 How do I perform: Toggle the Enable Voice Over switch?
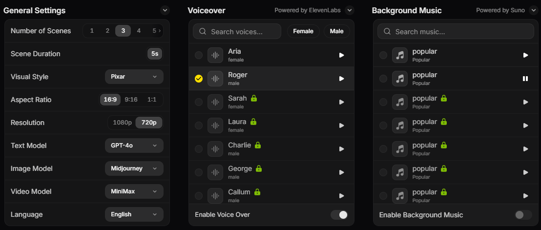click(339, 215)
